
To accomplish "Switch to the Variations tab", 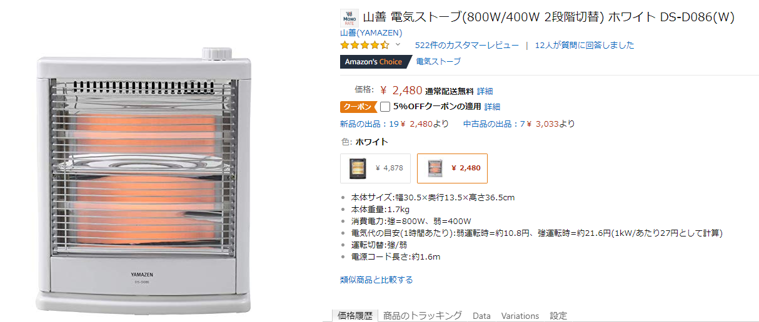I will point(520,316).
